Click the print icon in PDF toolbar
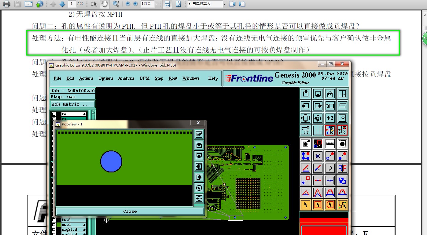 pyautogui.click(x=7, y=4)
